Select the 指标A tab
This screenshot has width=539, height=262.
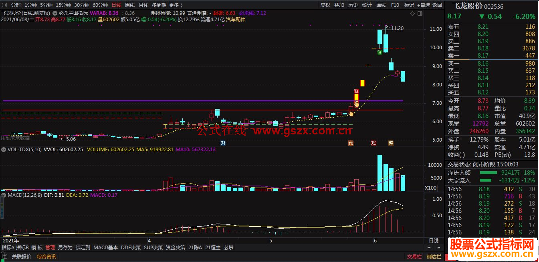(8, 248)
